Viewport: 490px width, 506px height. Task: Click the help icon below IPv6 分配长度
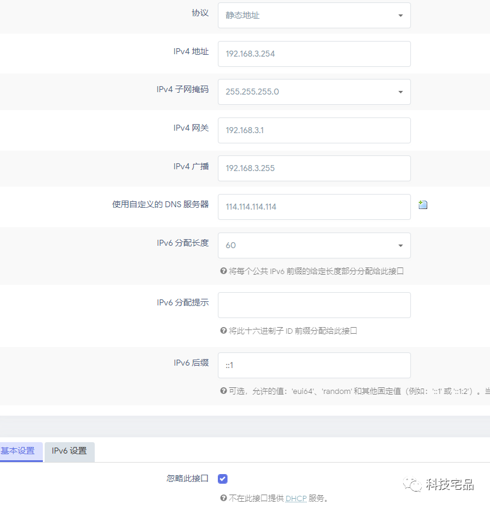(223, 271)
